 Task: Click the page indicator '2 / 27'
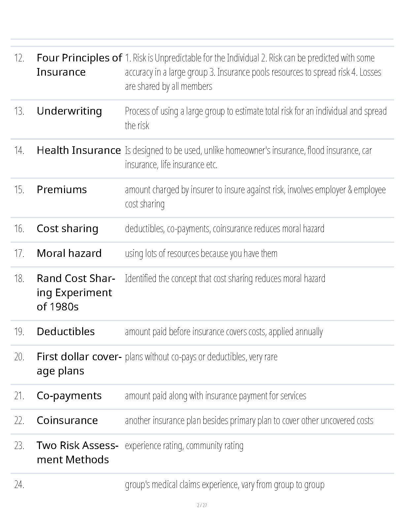[202, 506]
